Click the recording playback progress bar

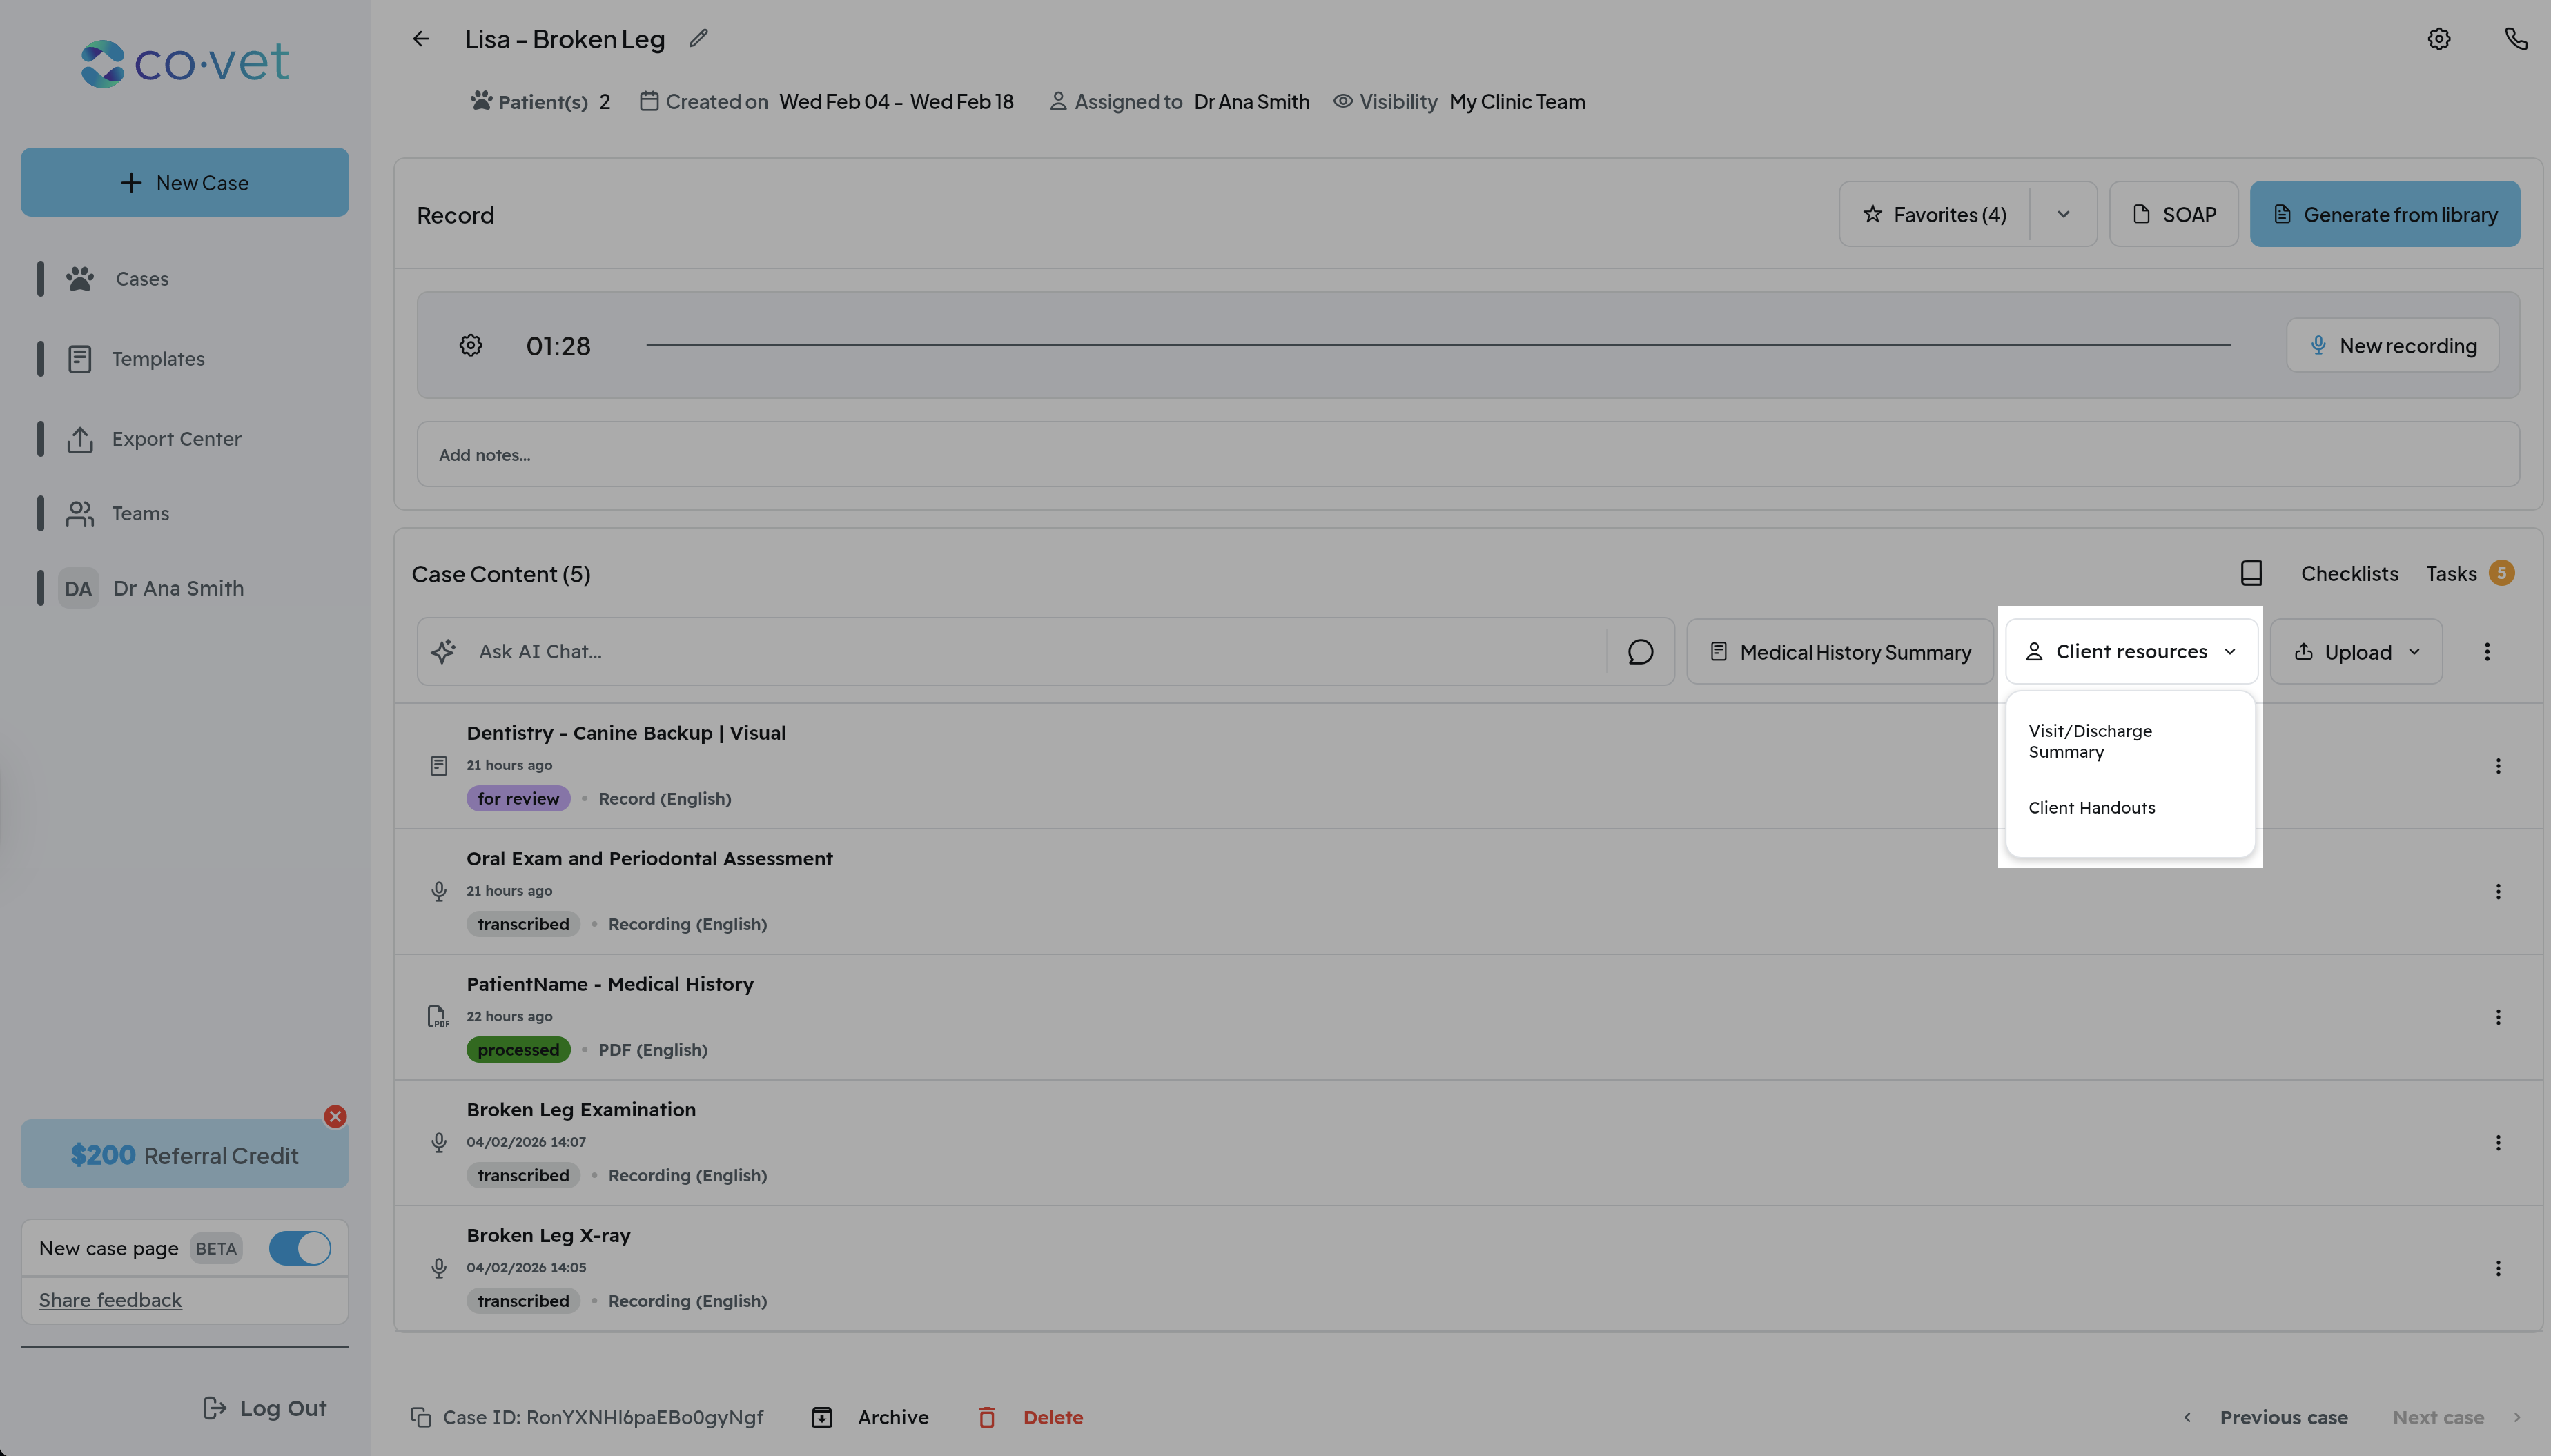click(x=1437, y=346)
